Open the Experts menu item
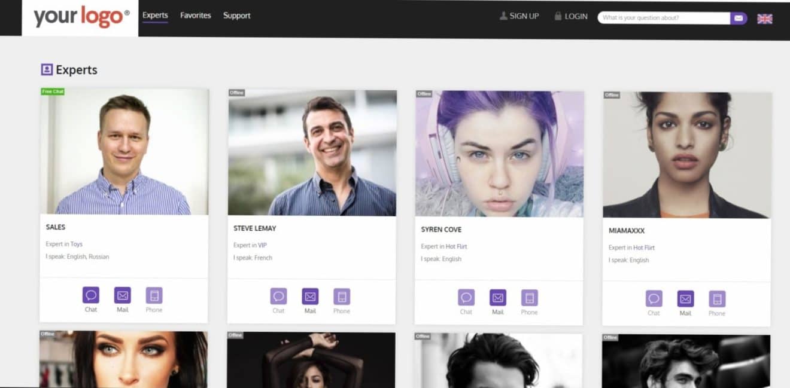 pyautogui.click(x=155, y=16)
